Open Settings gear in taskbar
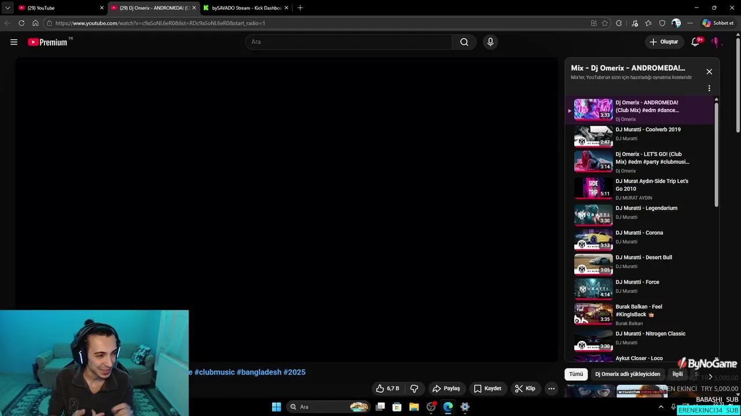This screenshot has height=416, width=741. [465, 407]
